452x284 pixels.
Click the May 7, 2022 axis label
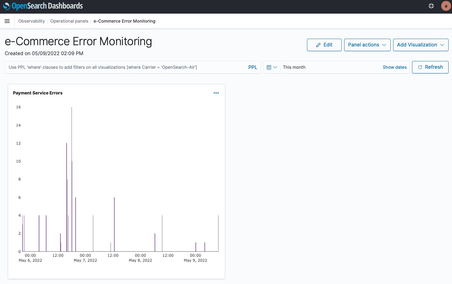[85, 260]
